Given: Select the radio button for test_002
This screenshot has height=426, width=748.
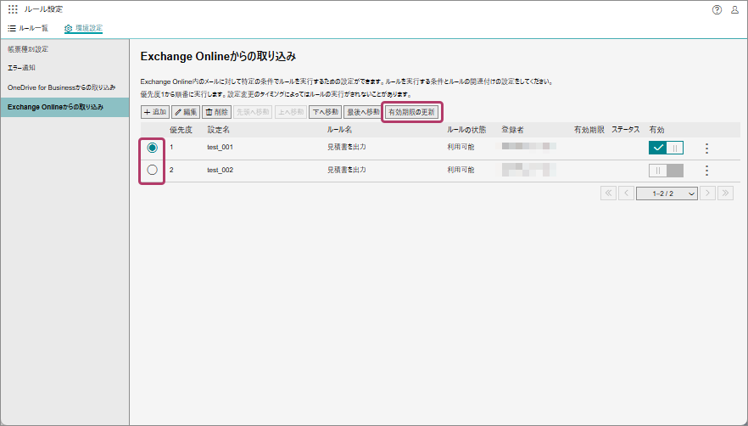Looking at the screenshot, I should pos(153,171).
